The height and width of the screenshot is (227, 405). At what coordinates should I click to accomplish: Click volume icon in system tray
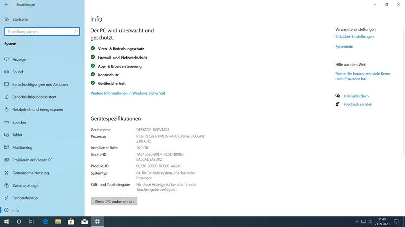370,222
